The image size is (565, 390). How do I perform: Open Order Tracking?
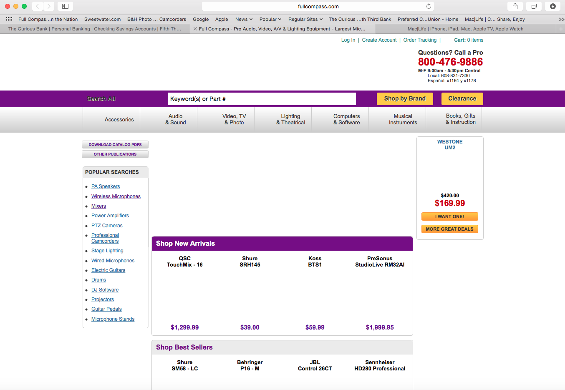click(420, 40)
